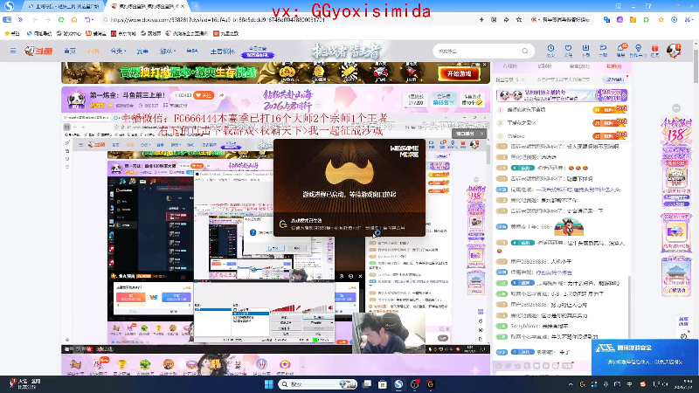Click the green frog icon in the activity bar
The image size is (699, 393).
click(145, 366)
